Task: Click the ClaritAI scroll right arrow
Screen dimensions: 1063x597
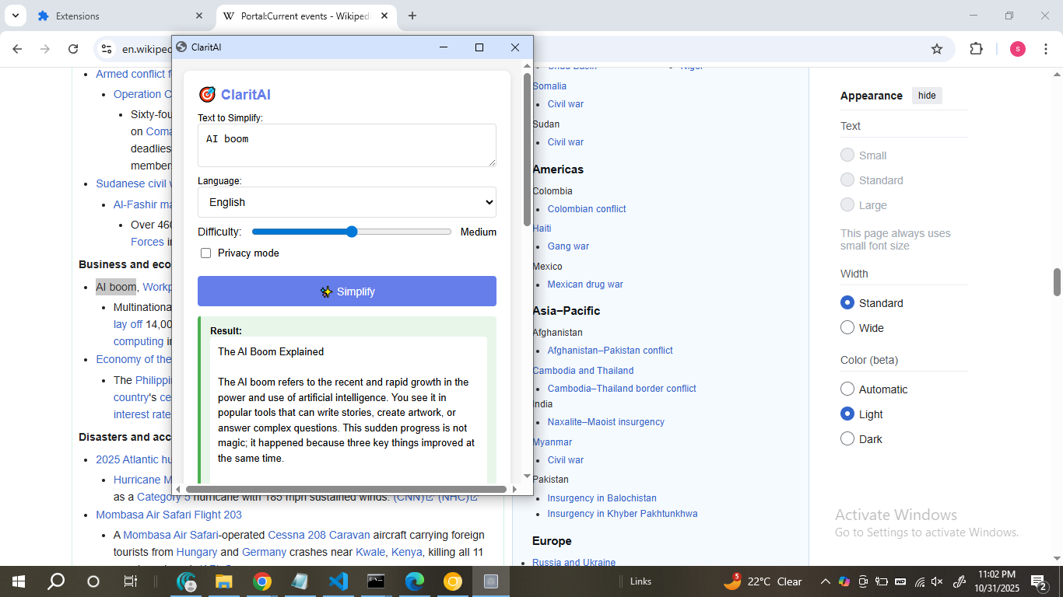Action: click(x=514, y=489)
